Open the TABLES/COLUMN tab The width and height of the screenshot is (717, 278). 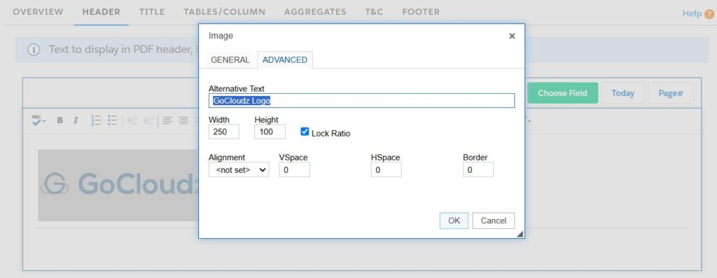[225, 12]
